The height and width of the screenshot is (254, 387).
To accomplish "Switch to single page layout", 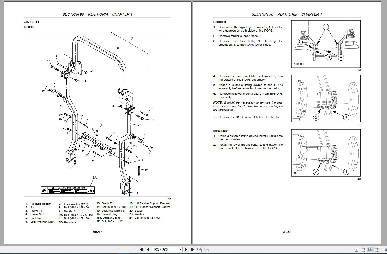I will [x=357, y=250].
